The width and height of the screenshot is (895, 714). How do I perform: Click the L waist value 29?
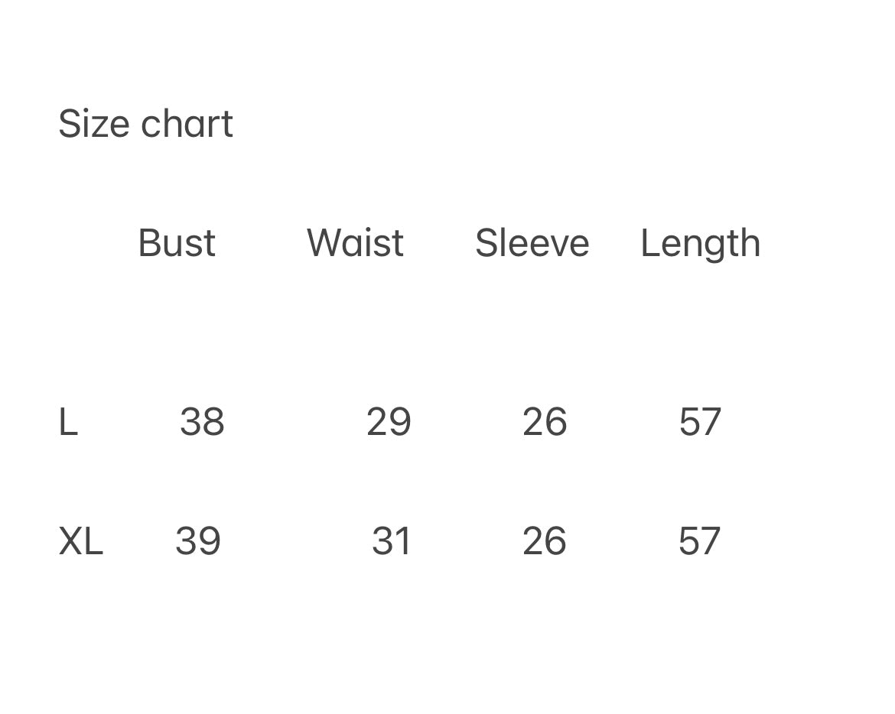(389, 422)
